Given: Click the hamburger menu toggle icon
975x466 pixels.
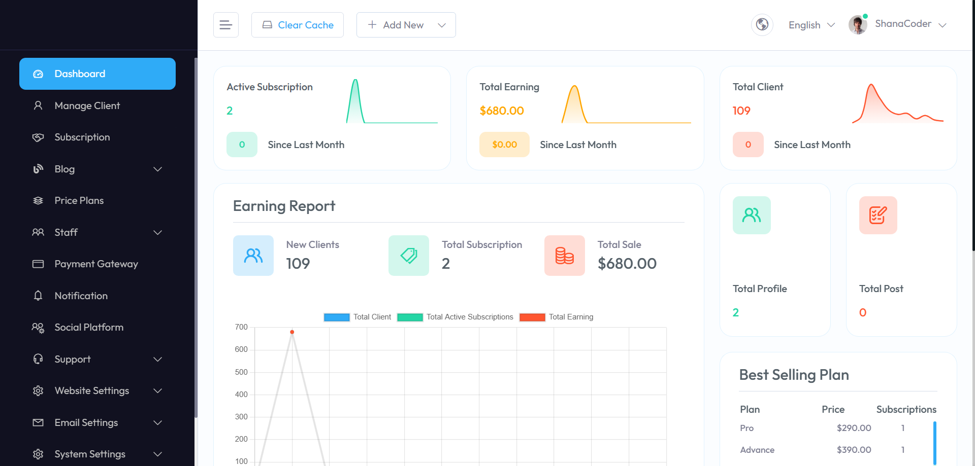Looking at the screenshot, I should 226,25.
